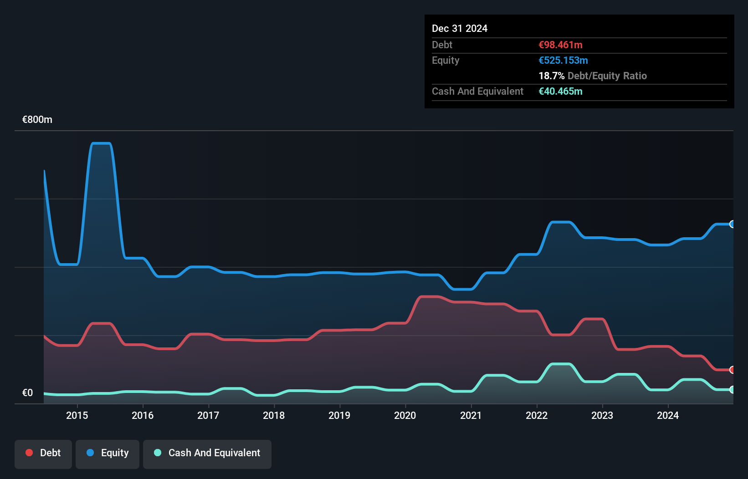
Task: Click the €0 y-axis label
Action: click(x=27, y=392)
